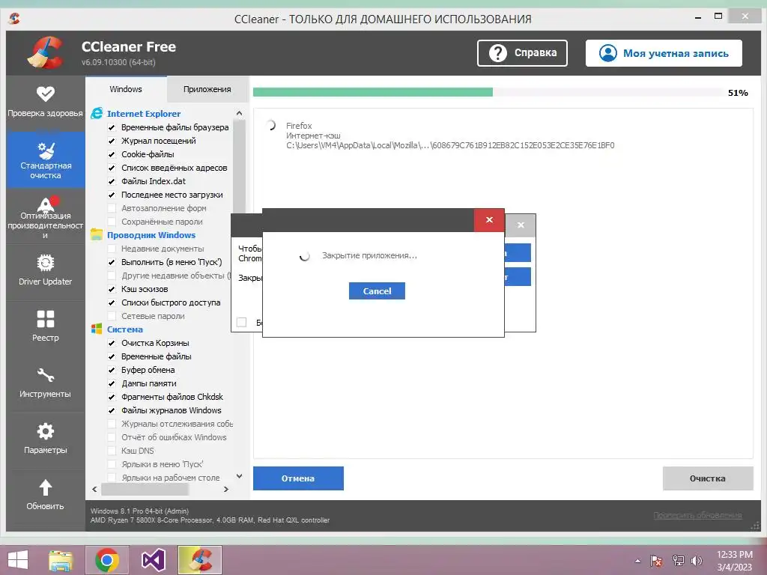
Task: Toggle 'Буфер обмена' checkbox
Action: coord(112,370)
